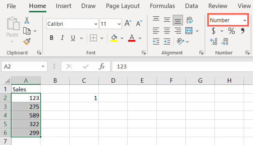Apply accounting dollar format
The height and width of the screenshot is (145, 253).
(x=213, y=31)
